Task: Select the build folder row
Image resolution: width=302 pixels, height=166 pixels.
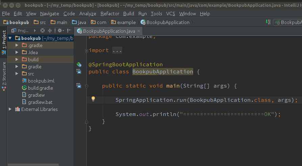Action: [x=41, y=60]
